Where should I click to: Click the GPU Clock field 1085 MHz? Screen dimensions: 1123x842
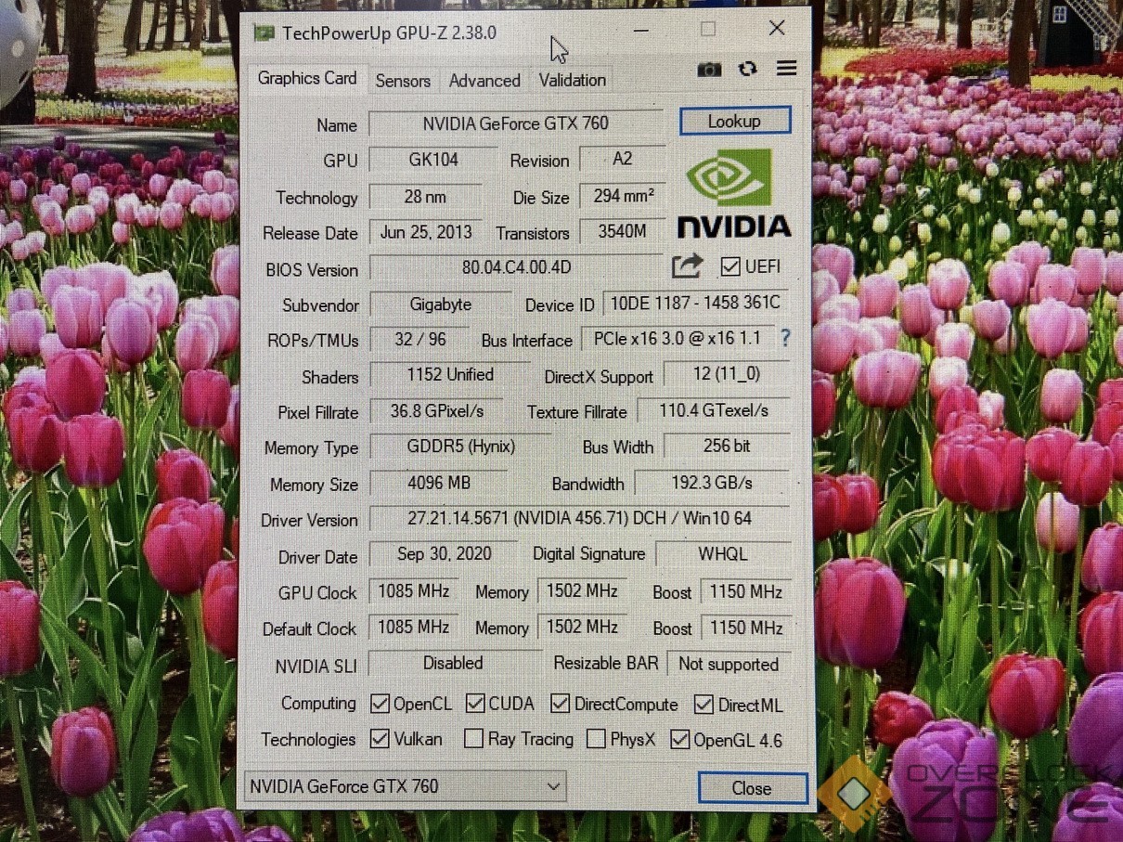coord(414,591)
